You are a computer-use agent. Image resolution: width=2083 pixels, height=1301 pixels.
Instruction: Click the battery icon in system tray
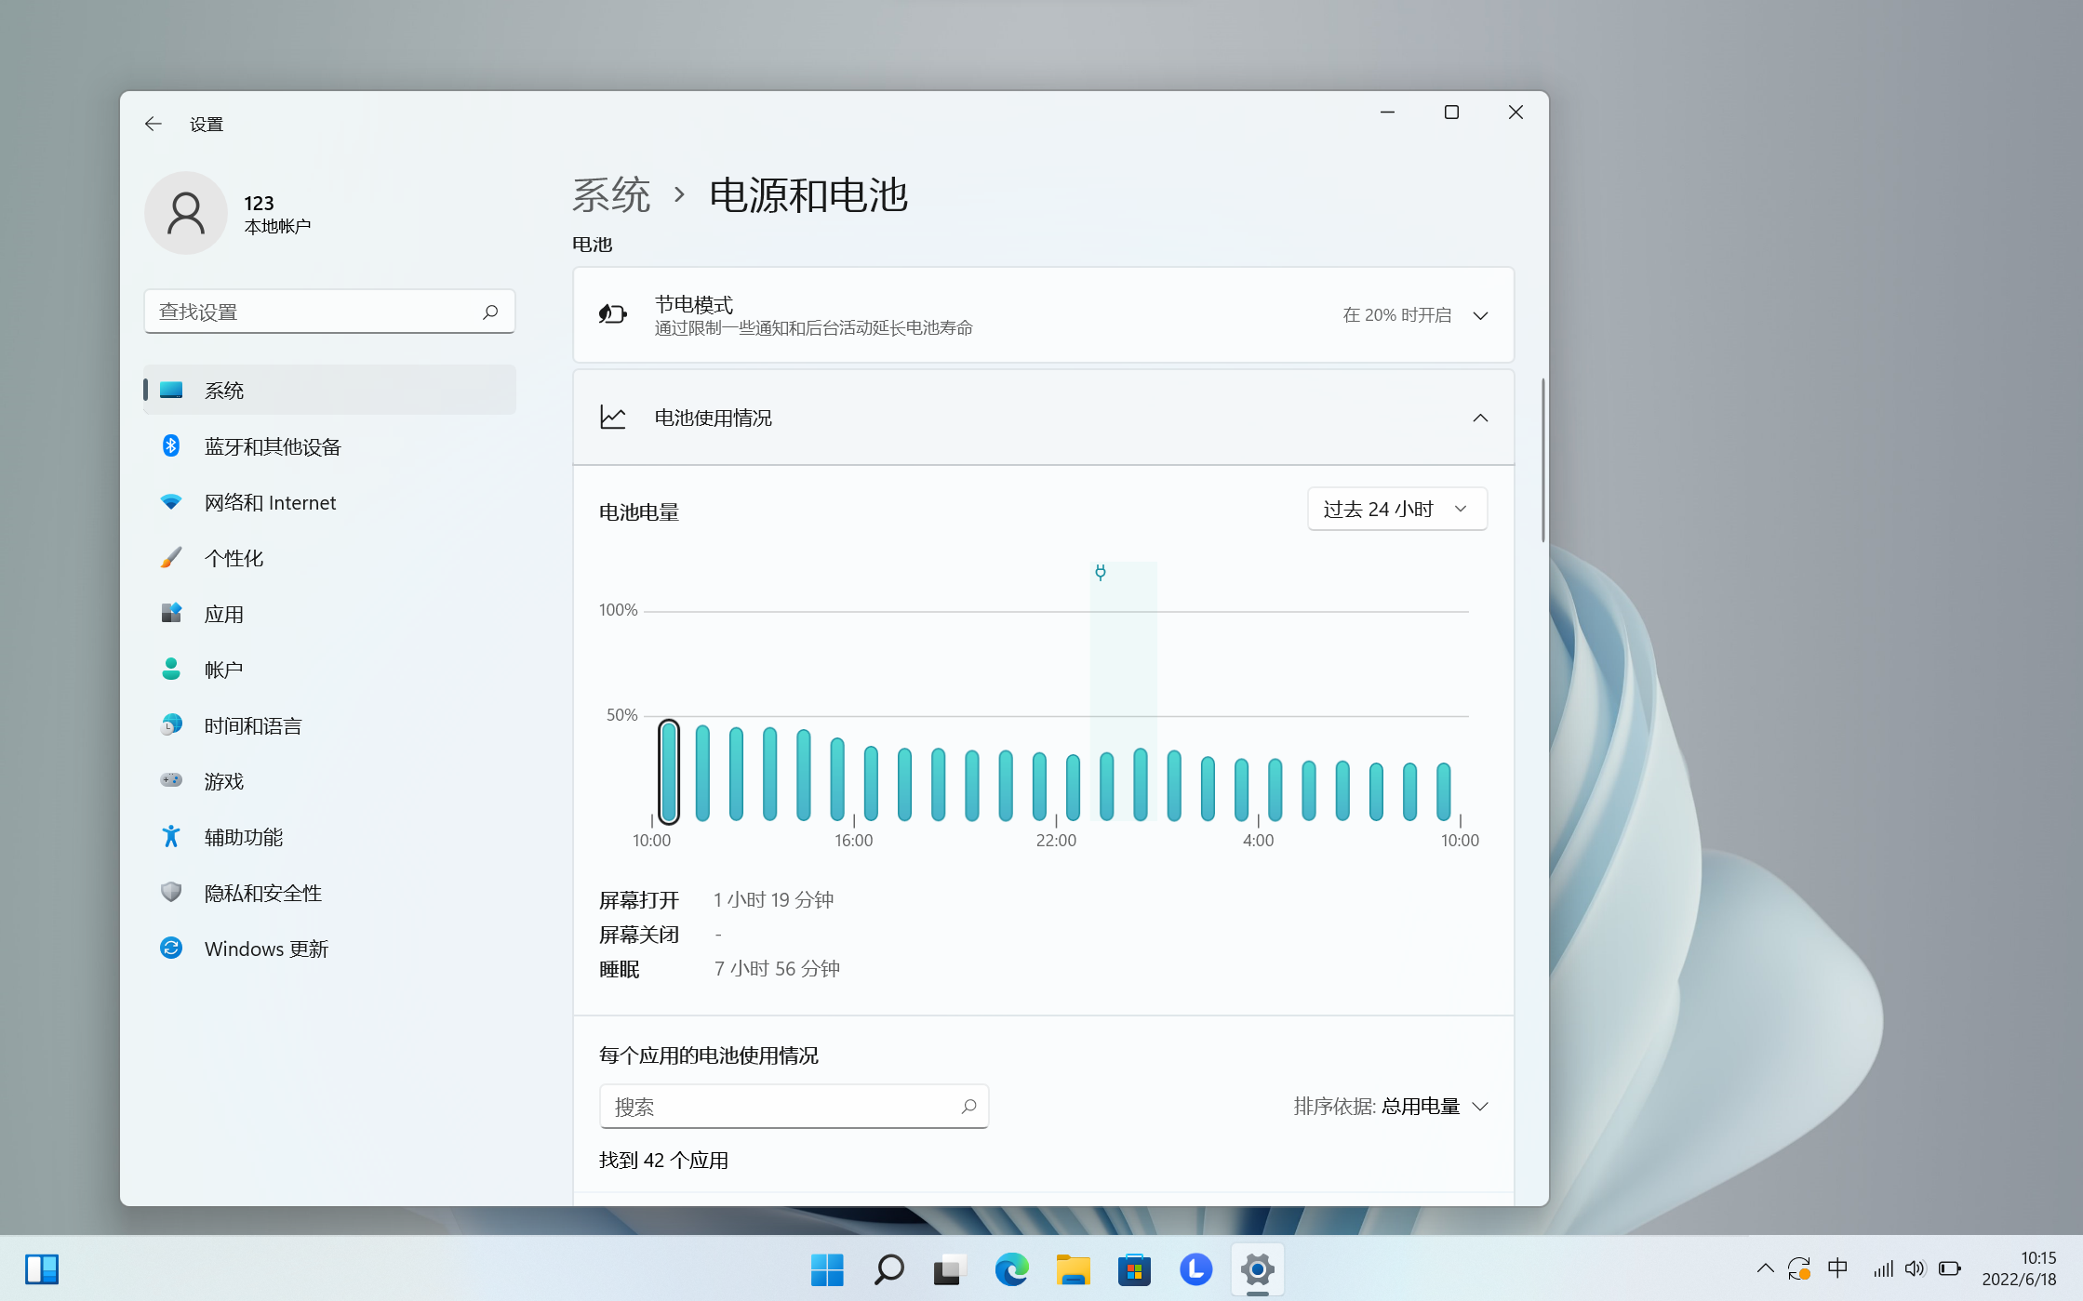[1949, 1268]
